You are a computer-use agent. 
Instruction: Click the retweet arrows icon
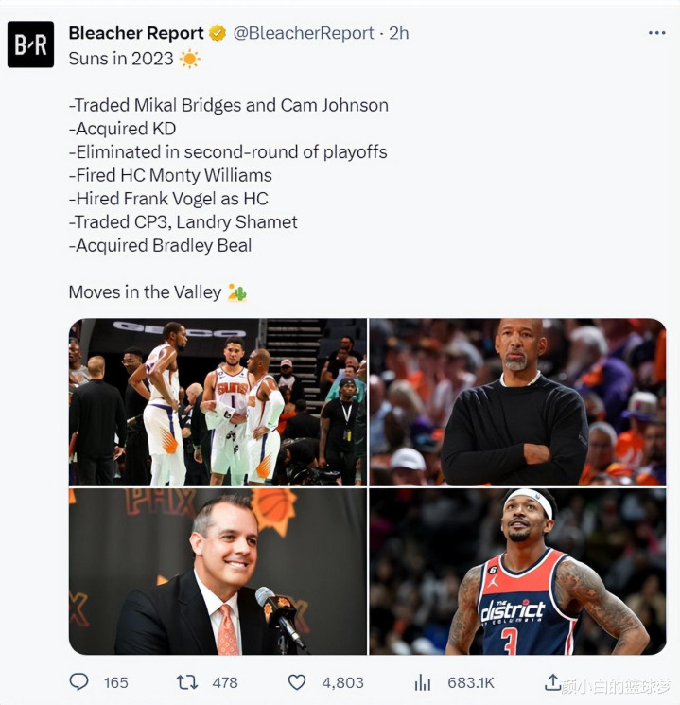pos(186,682)
